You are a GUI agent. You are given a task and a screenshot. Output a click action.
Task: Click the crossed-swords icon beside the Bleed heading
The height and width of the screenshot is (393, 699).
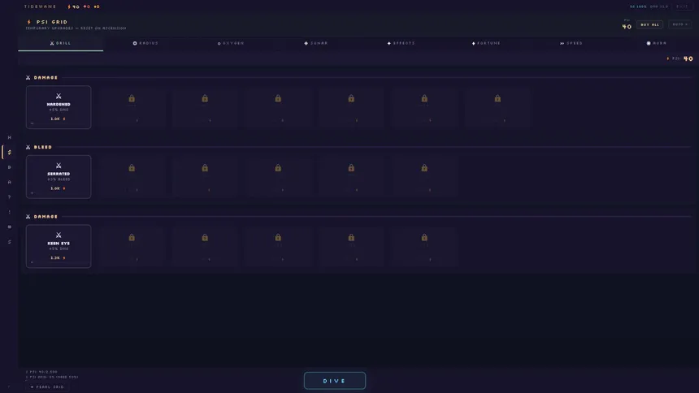click(28, 147)
